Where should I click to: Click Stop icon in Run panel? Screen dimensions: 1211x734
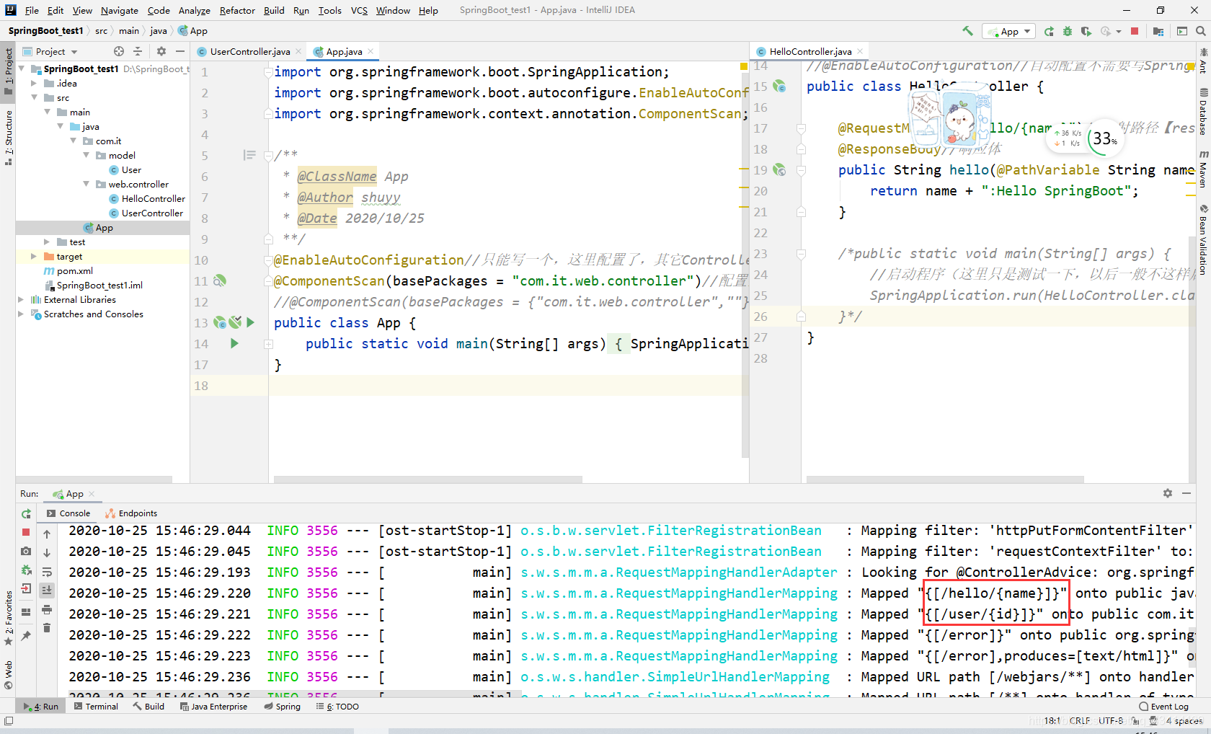26,532
